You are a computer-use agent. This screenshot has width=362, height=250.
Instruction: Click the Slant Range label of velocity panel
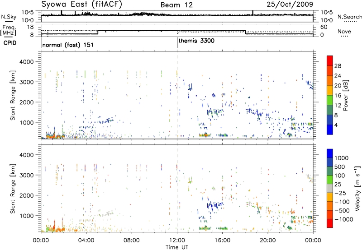pos(13,189)
